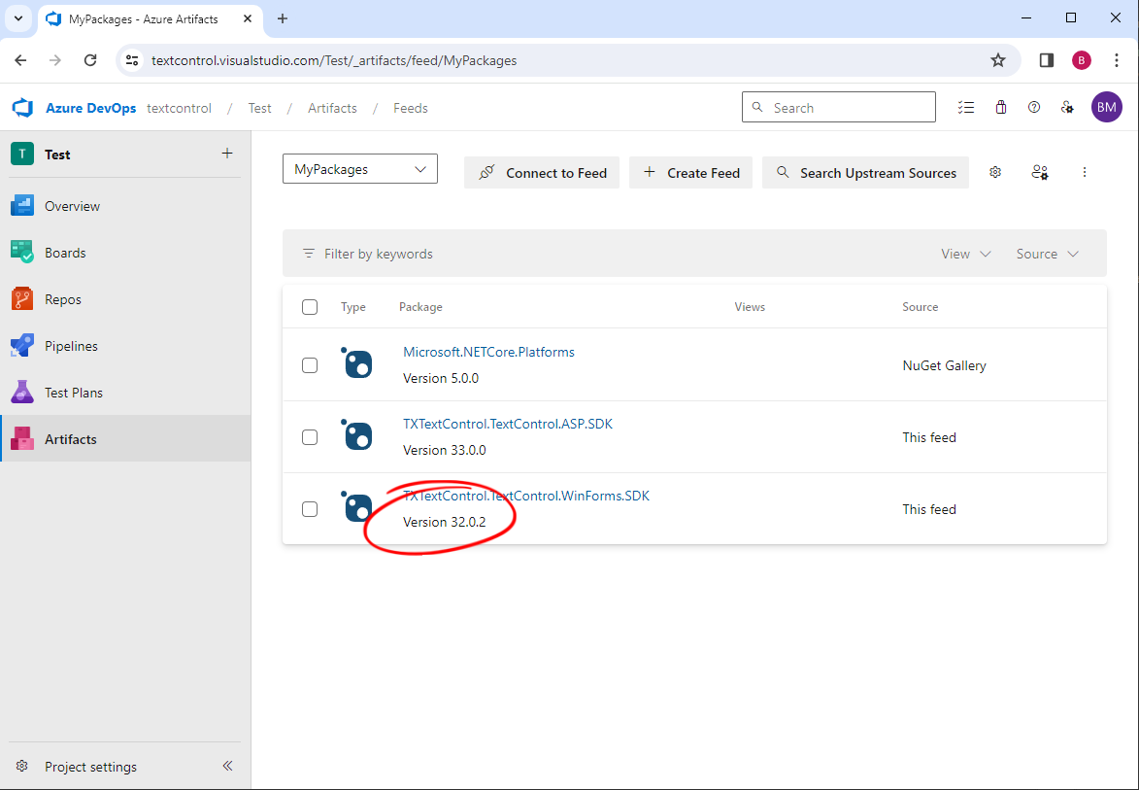Viewport: 1139px width, 790px height.
Task: Click the browser address bar URL
Action: pos(334,60)
